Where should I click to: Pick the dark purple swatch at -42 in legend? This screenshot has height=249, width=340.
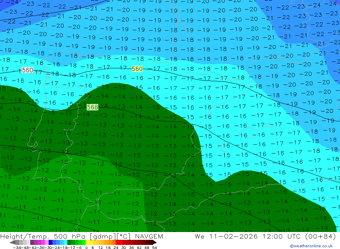pyautogui.click(x=32, y=242)
